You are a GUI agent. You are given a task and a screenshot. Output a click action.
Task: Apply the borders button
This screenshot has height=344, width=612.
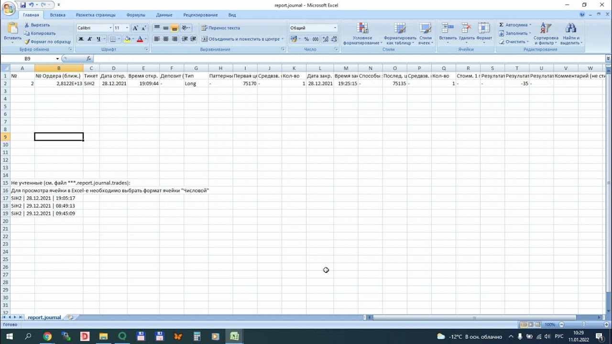point(113,39)
